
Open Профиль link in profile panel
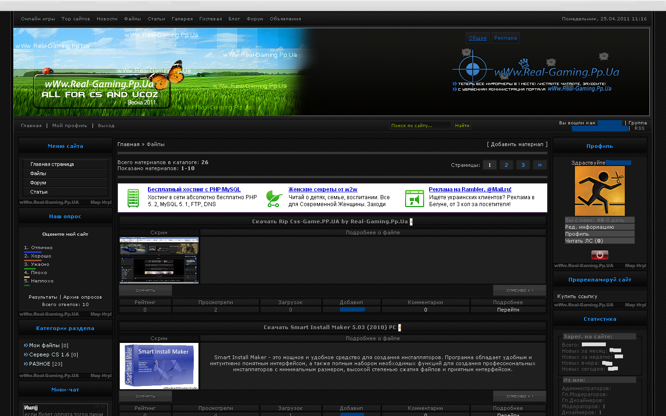599,234
